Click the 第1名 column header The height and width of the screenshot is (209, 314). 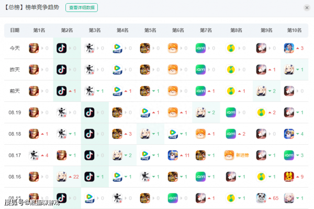click(x=39, y=30)
